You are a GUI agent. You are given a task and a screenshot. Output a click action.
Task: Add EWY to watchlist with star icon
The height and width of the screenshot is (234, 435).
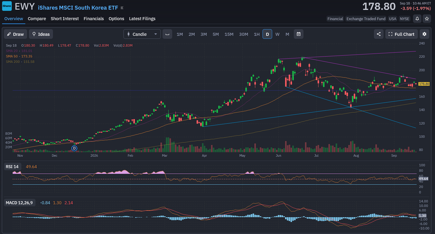[x=427, y=18]
